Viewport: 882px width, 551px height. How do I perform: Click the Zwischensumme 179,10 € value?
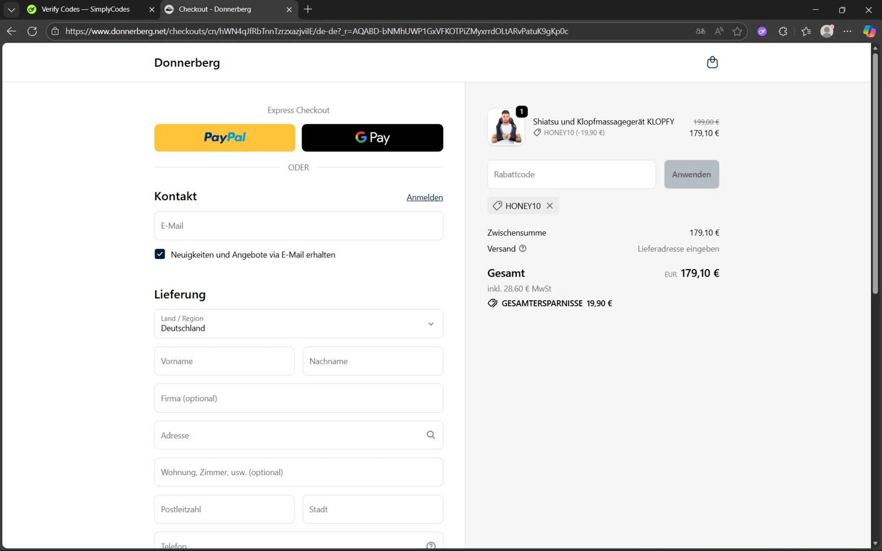[704, 233]
